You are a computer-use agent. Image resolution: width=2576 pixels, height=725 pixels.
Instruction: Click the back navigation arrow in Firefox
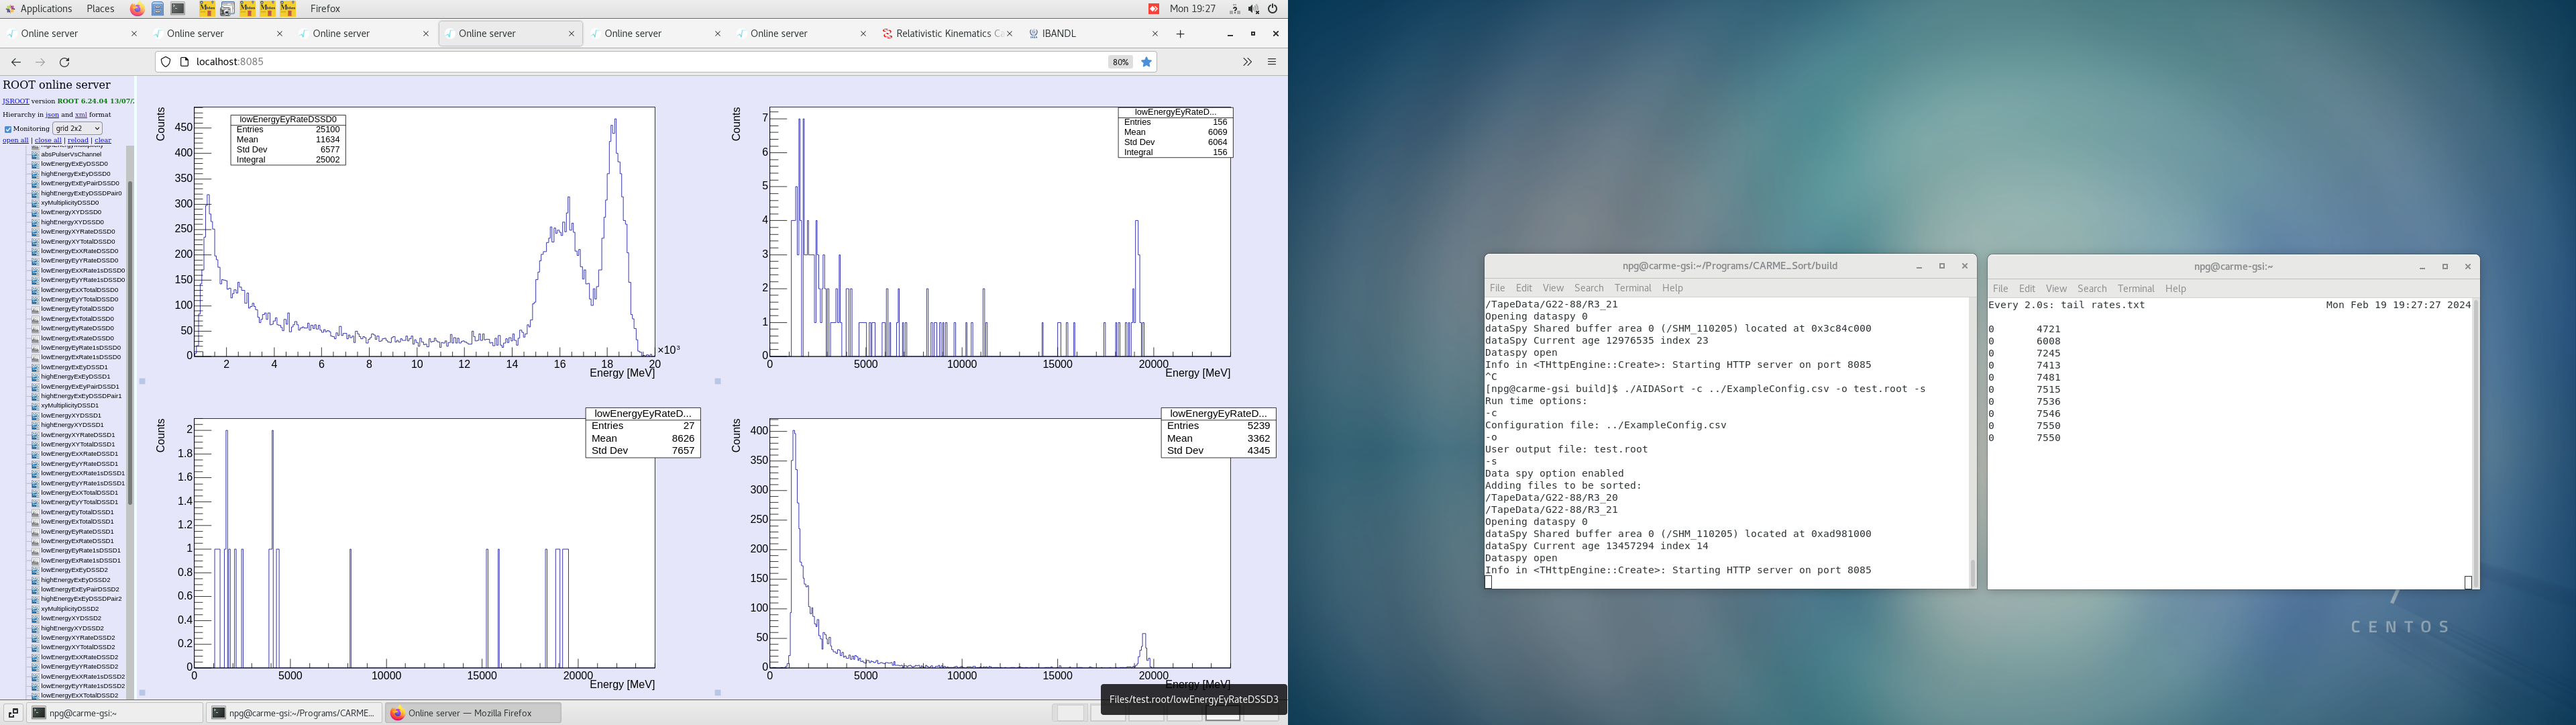pos(15,61)
